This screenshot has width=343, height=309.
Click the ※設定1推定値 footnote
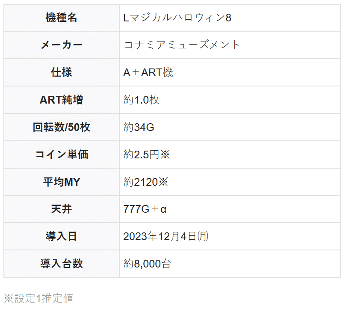coord(39,298)
